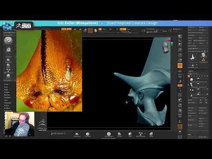Toggle the small orange button mid right shelf

point(180,85)
